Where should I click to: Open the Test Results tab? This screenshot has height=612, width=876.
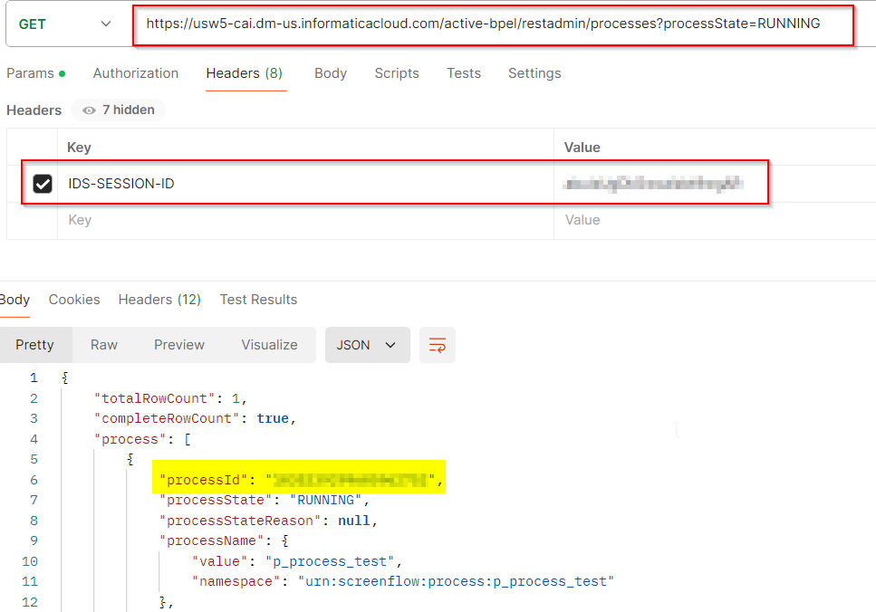pos(259,300)
